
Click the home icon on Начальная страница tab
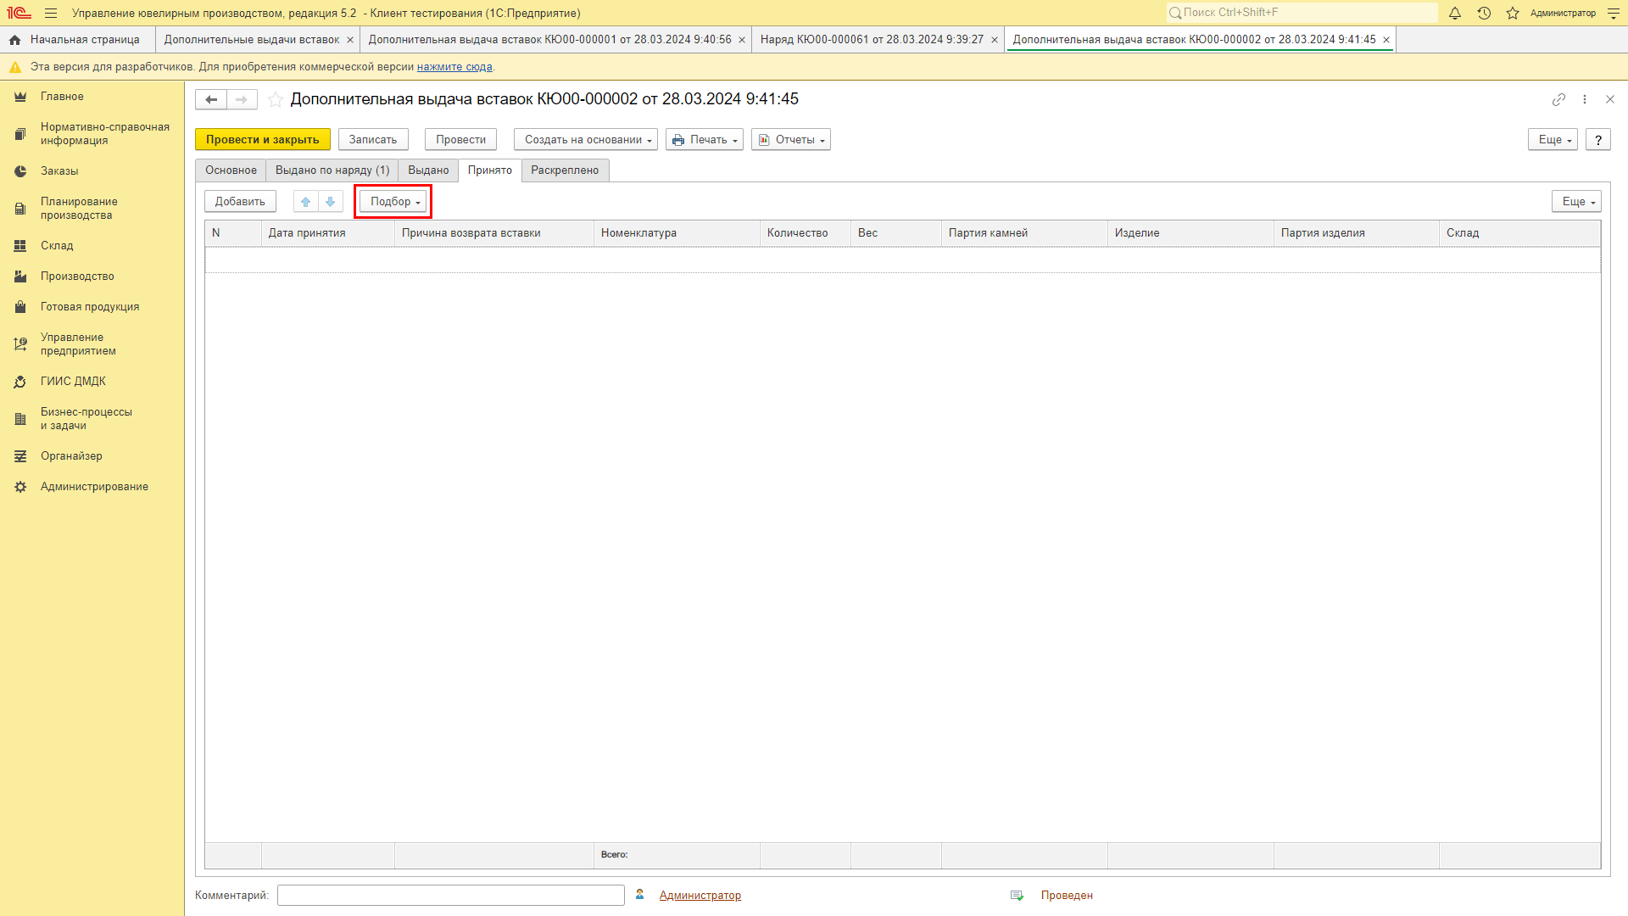click(14, 40)
